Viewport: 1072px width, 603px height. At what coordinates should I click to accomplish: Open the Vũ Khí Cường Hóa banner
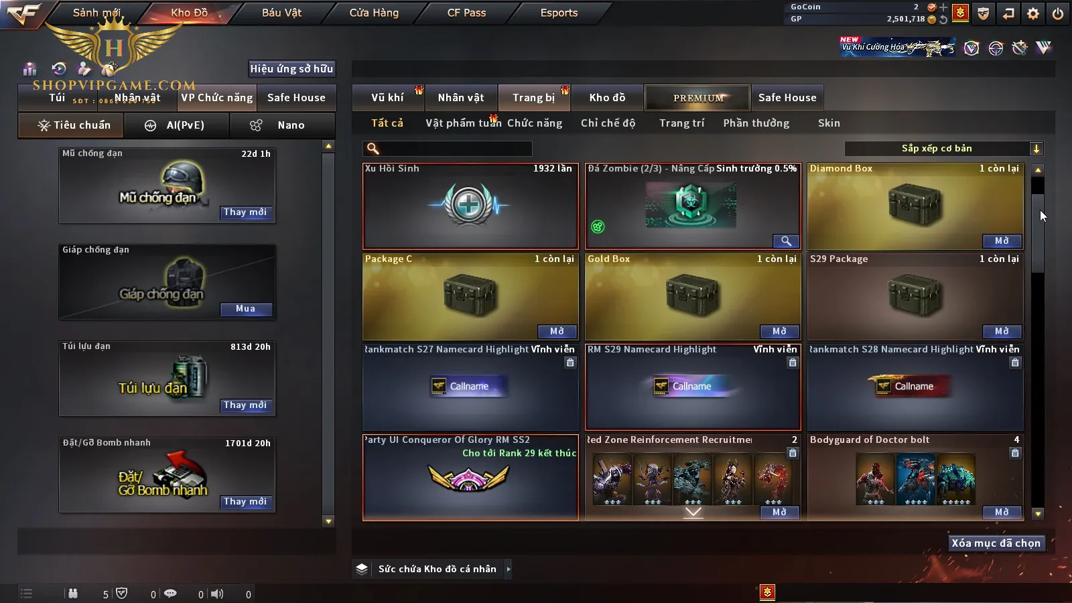[898, 47]
